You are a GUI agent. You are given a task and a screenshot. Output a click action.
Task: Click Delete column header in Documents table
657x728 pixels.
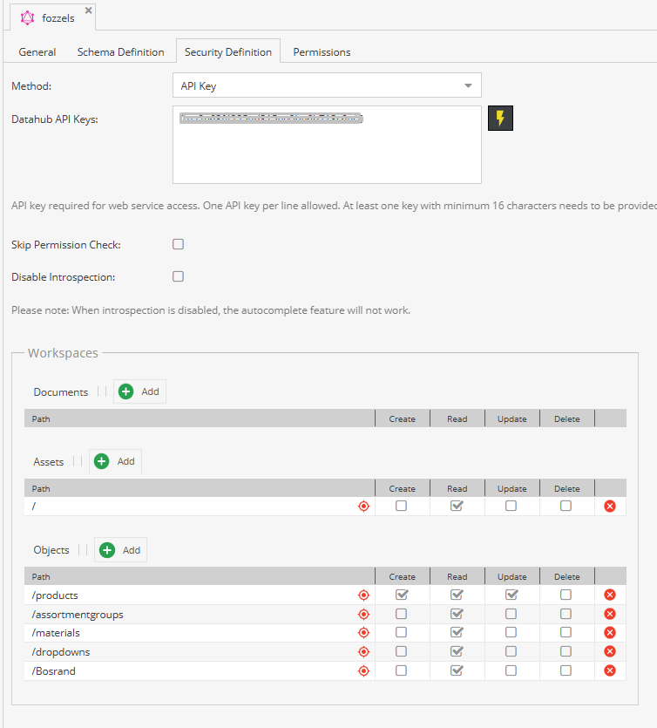pyautogui.click(x=567, y=418)
